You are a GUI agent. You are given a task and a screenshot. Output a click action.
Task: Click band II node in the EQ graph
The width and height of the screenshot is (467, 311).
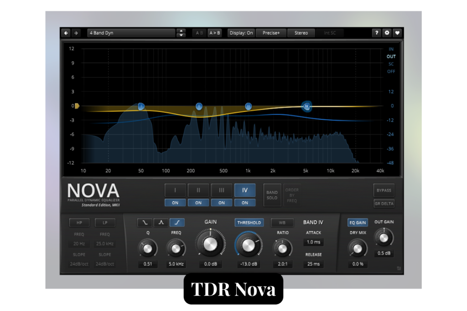point(199,106)
